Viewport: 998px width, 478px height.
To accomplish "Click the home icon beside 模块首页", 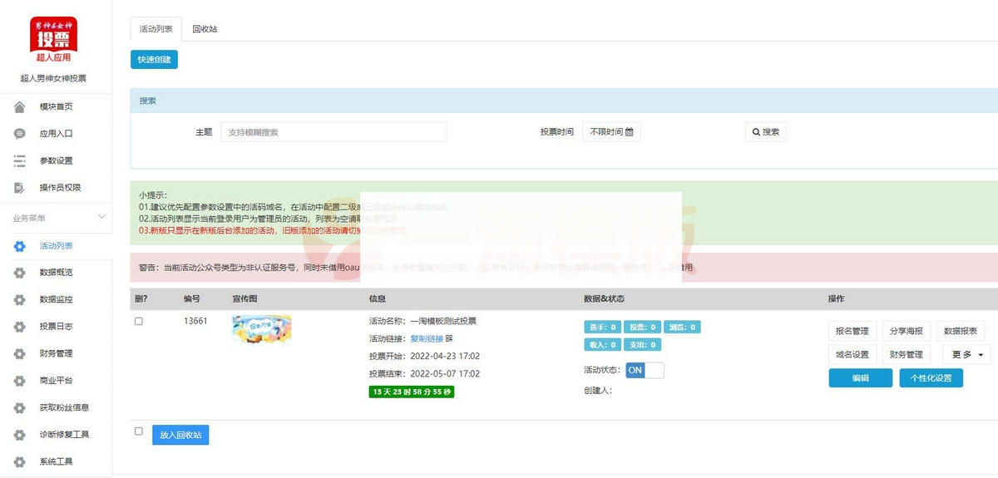I will [x=19, y=107].
